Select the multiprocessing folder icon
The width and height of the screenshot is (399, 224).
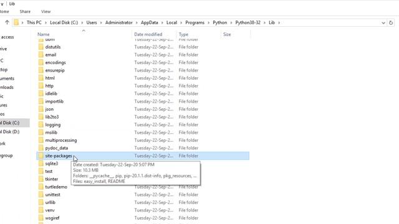coord(41,140)
